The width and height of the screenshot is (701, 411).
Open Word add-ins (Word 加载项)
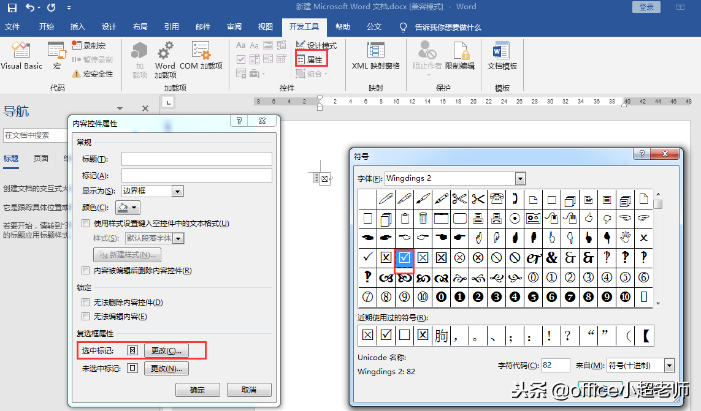point(166,60)
